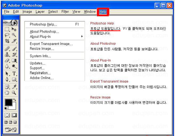Screen dimensions: 175x136
Task: Select the Pen tool
Action: 7,79
